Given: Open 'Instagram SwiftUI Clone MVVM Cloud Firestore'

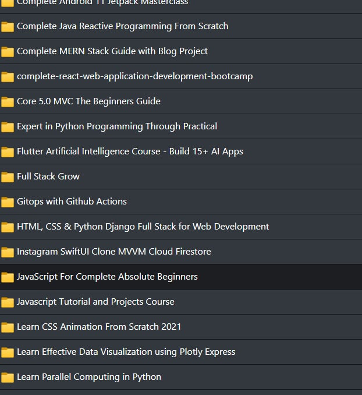Looking at the screenshot, I should pyautogui.click(x=114, y=252).
